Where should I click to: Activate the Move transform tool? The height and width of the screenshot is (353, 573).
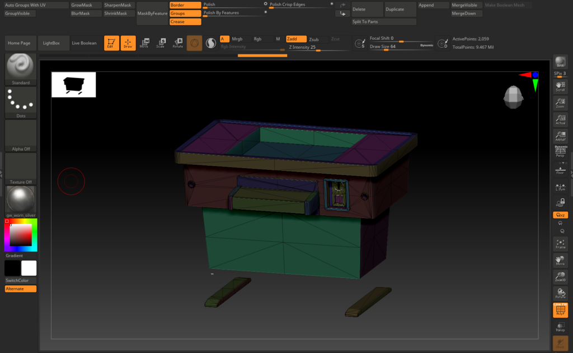tap(144, 43)
